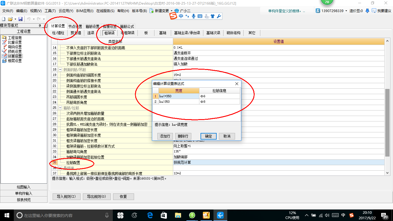Open the Redo history dropdown arrow
This screenshot has width=393, height=221.
[x=43, y=19]
